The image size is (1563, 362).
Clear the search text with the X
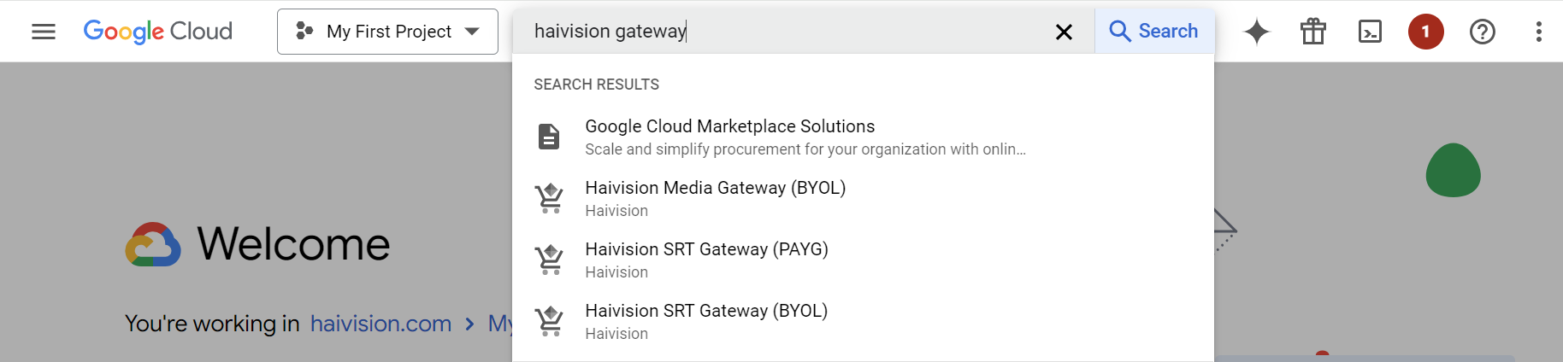pos(1064,32)
